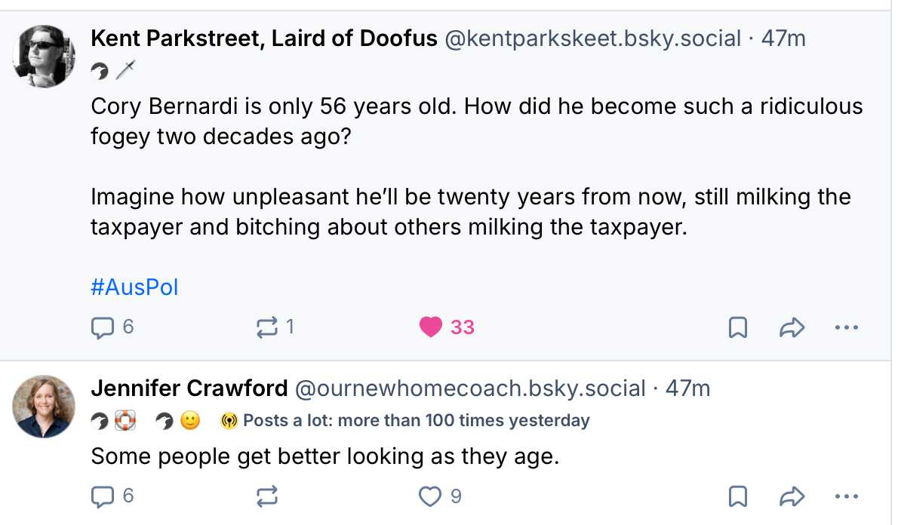Bookmark Jennifer Crawford's post
Screen dimensions: 898x525
coord(737,496)
